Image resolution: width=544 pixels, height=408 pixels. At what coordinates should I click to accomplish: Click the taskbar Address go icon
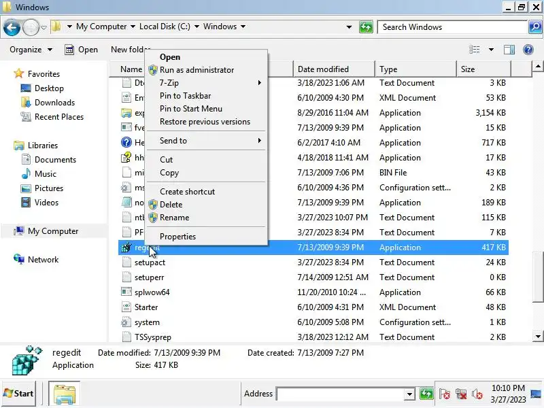[426, 394]
